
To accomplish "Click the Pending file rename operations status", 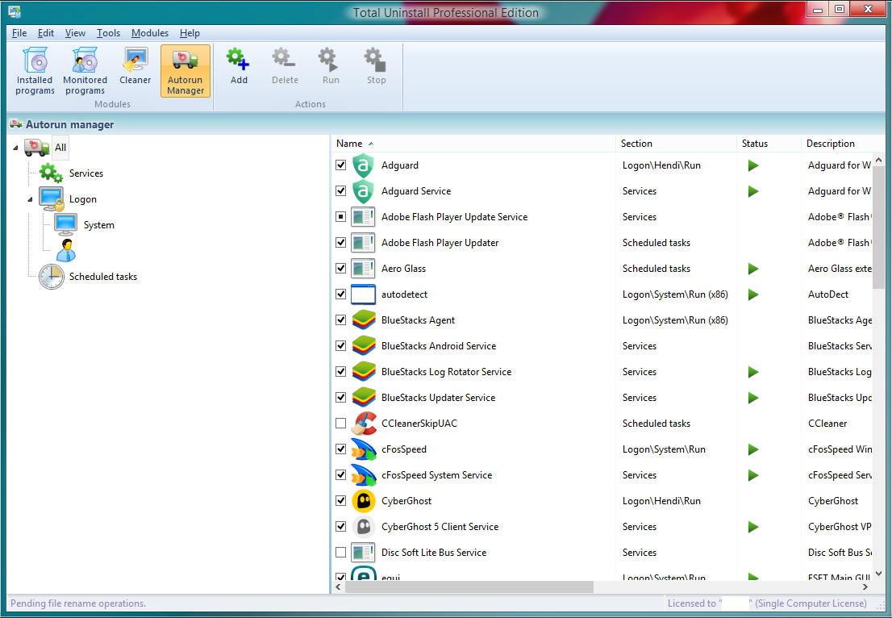I will pyautogui.click(x=78, y=603).
